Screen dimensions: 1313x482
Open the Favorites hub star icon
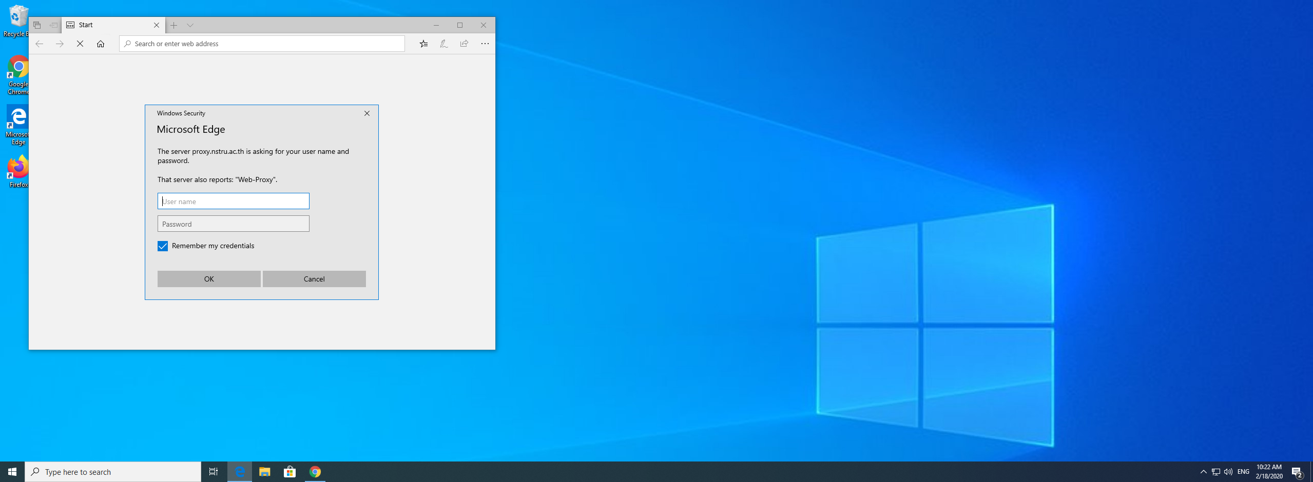pos(423,44)
